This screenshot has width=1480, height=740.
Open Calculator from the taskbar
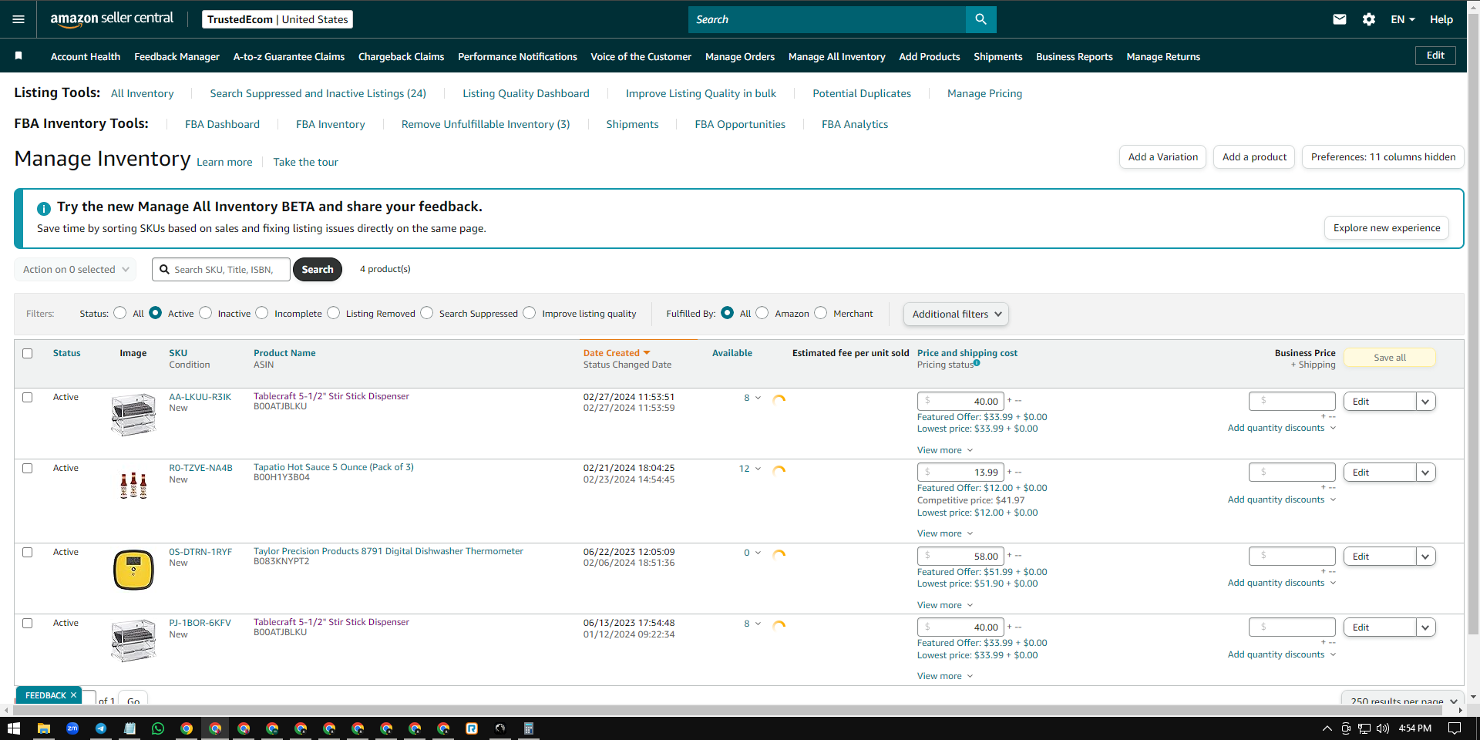click(x=529, y=728)
